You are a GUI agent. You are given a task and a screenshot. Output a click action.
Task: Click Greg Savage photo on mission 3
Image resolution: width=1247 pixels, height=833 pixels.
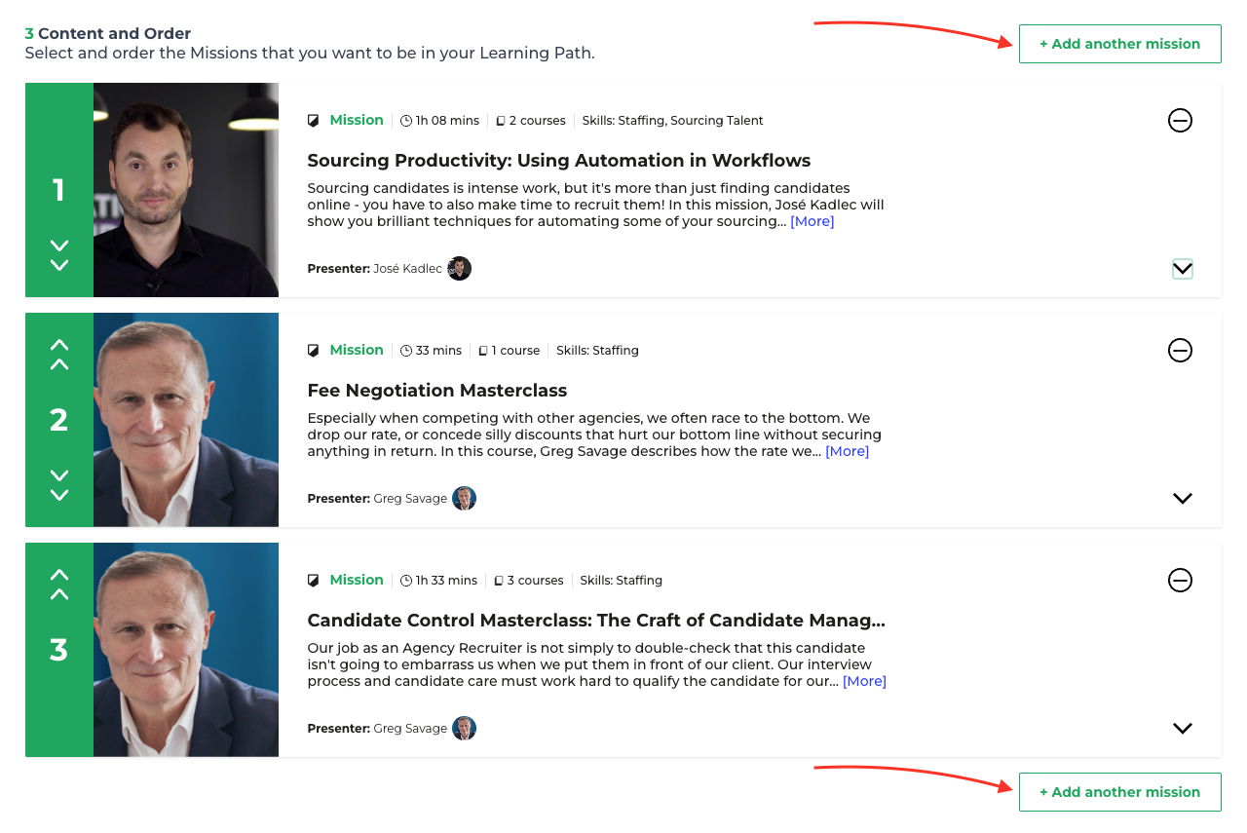pos(186,650)
